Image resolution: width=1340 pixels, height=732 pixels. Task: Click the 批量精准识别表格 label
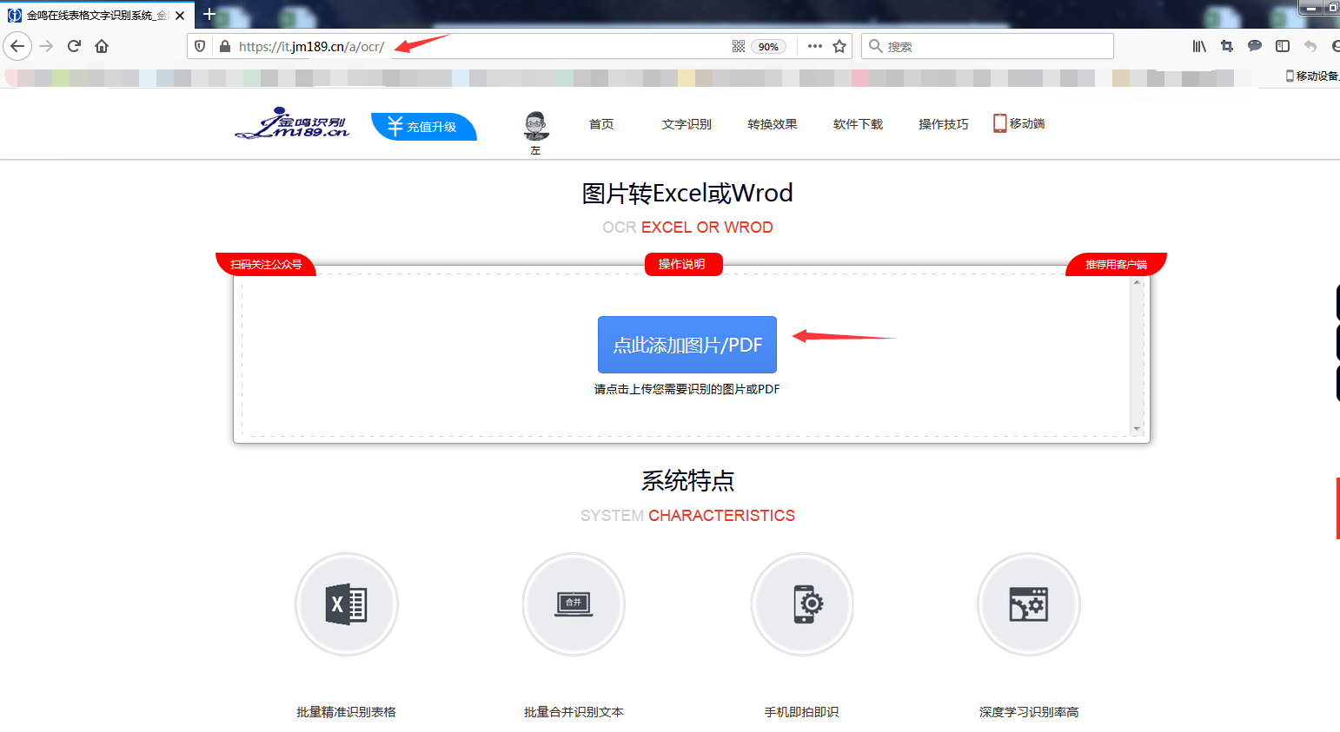tap(346, 712)
